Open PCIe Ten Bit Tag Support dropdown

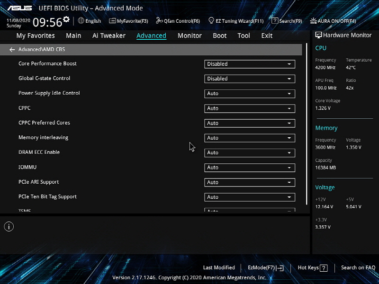click(x=250, y=197)
